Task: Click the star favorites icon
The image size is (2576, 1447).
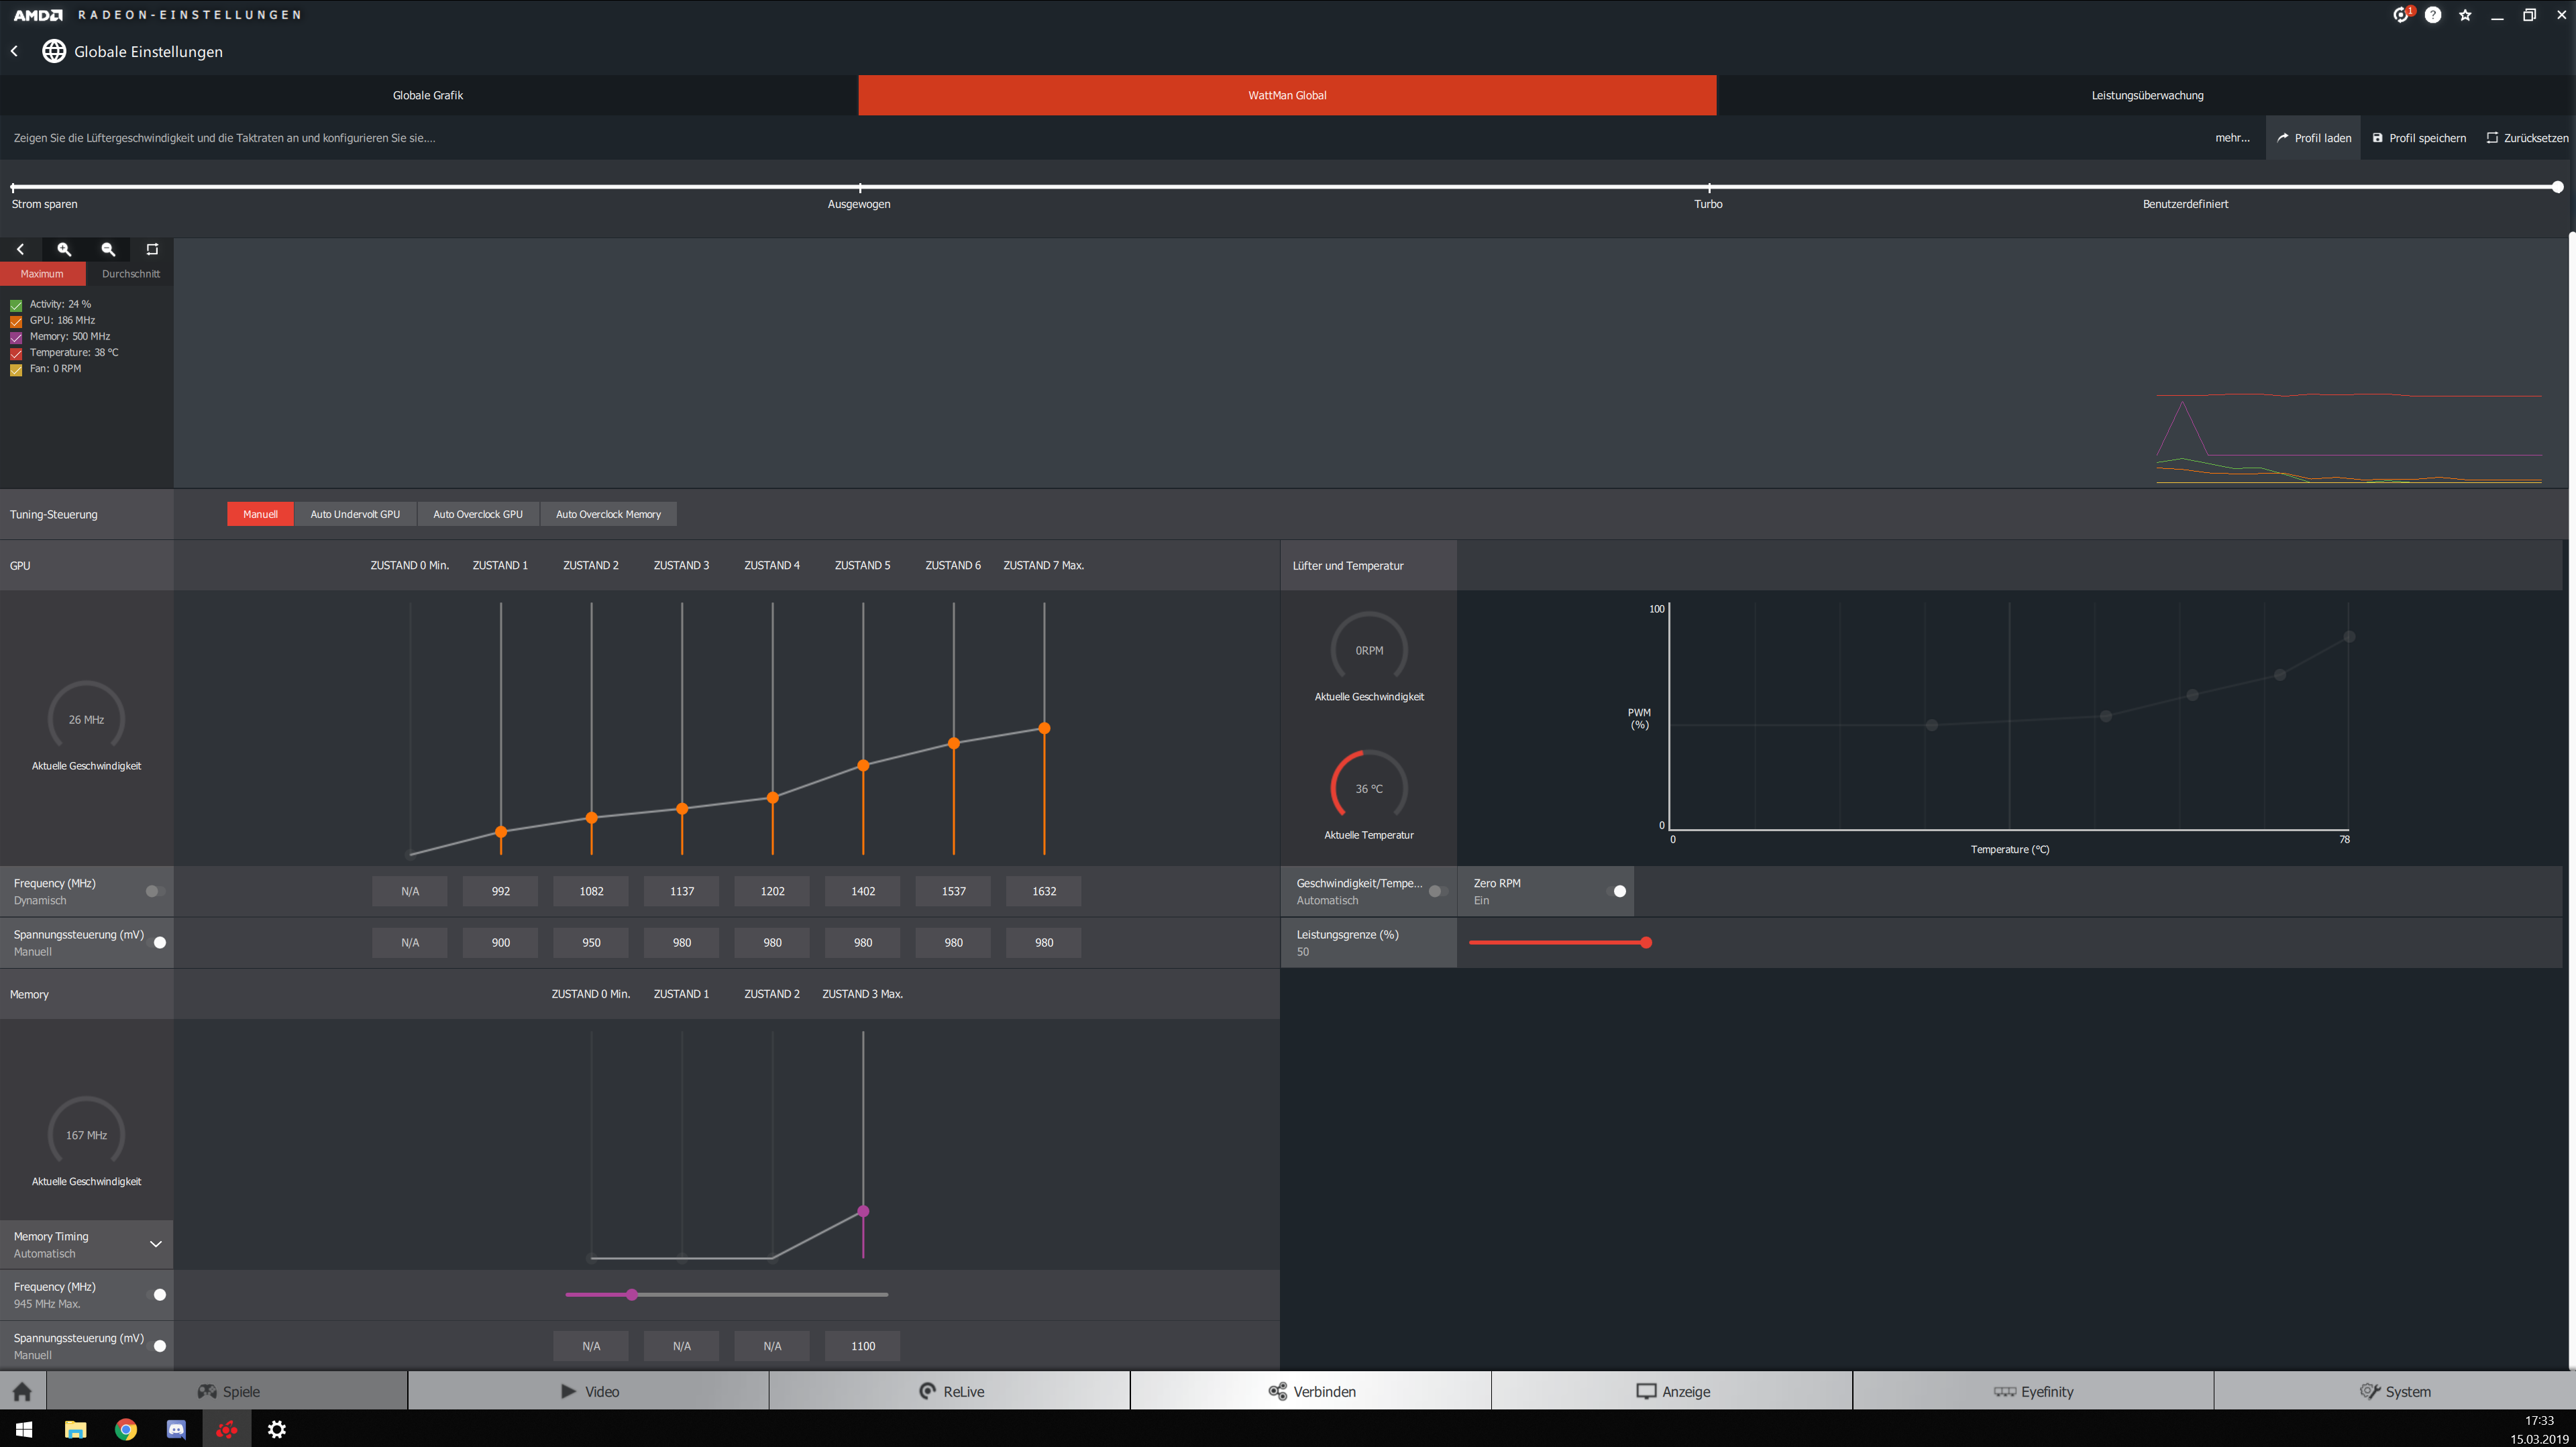Action: [x=2465, y=15]
